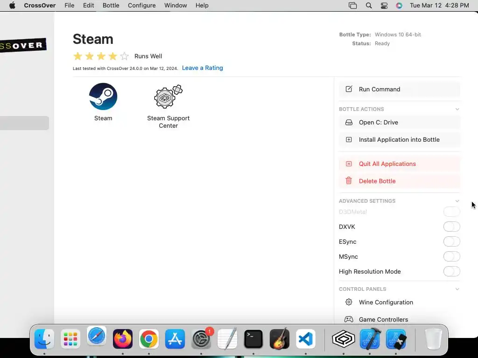Screen dimensions: 478x358
Task: Open Control Center in the menu bar
Action: (x=384, y=6)
